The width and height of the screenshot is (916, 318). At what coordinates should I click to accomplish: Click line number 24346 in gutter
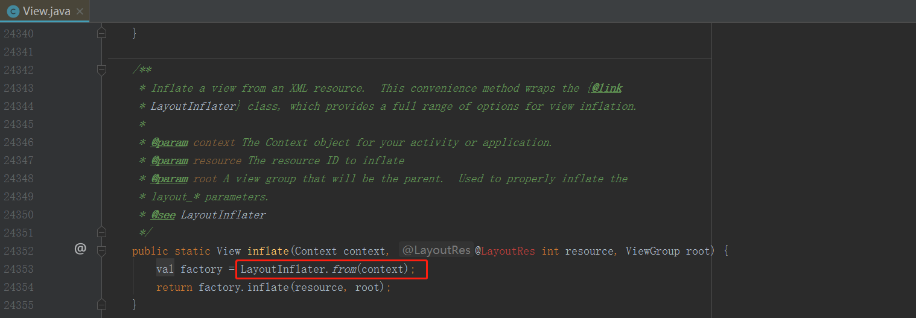pos(19,142)
